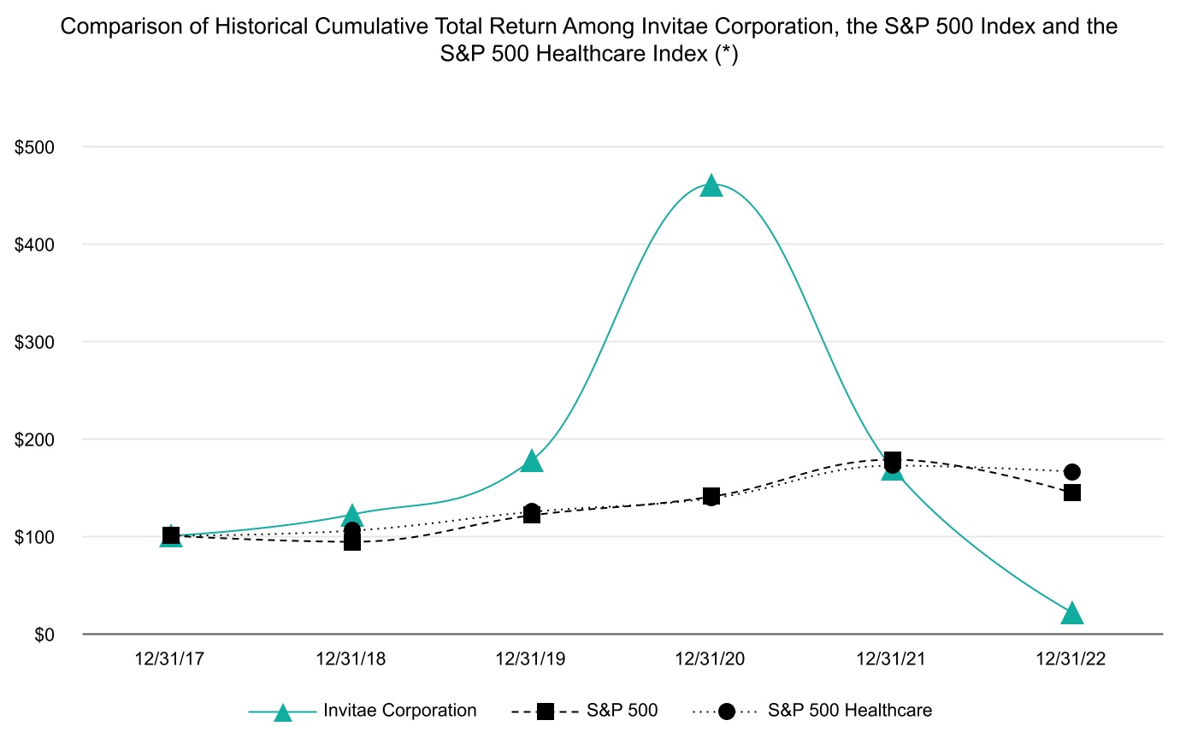Image resolution: width=1180 pixels, height=744 pixels.
Task: Select the $300 y-axis label
Action: click(x=34, y=342)
